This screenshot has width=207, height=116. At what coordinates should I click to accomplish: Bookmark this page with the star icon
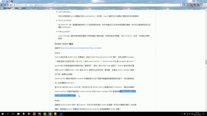click(181, 5)
